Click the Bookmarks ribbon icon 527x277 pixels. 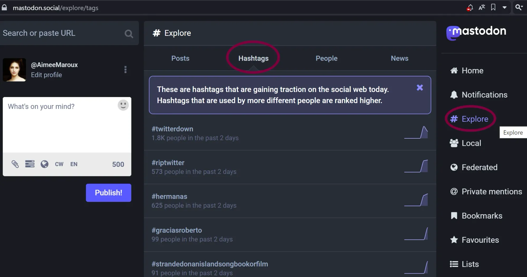[454, 216]
